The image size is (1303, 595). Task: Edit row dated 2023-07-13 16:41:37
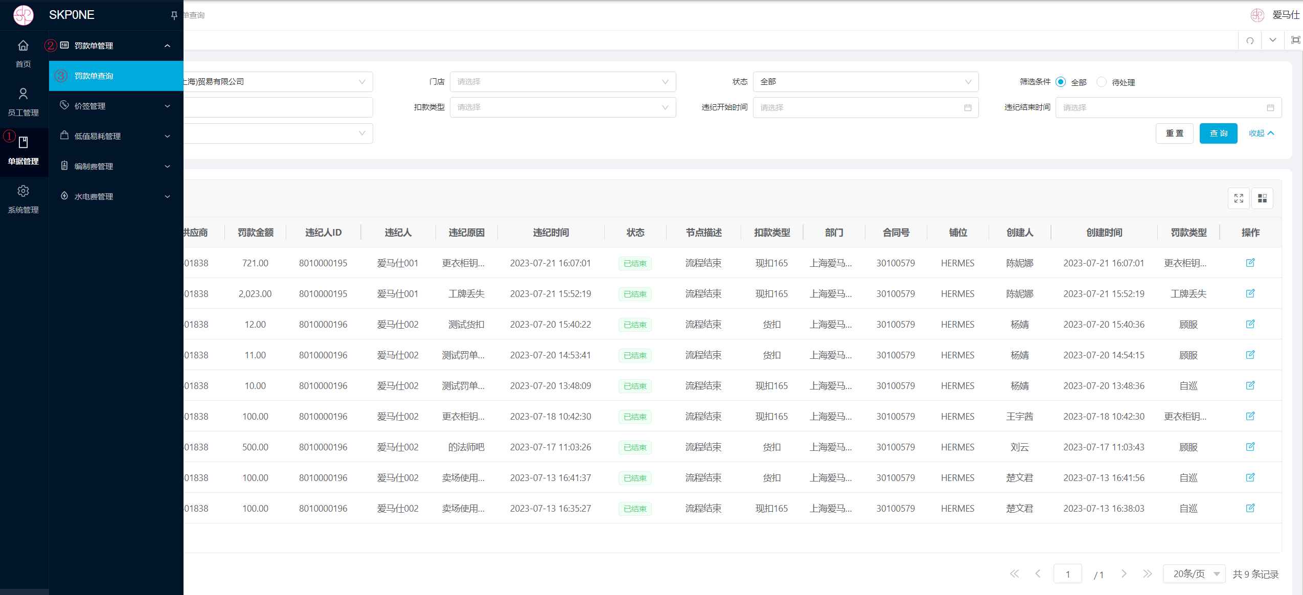[1250, 477]
